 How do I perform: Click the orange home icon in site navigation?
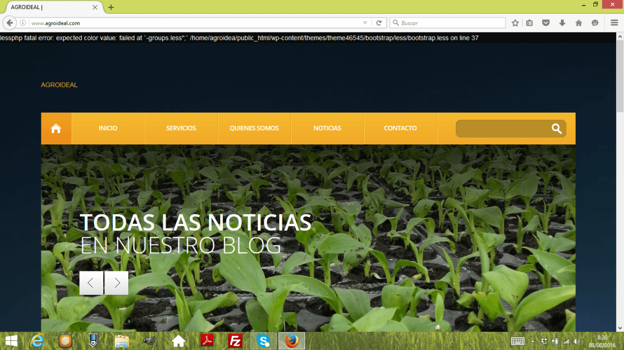pyautogui.click(x=56, y=129)
